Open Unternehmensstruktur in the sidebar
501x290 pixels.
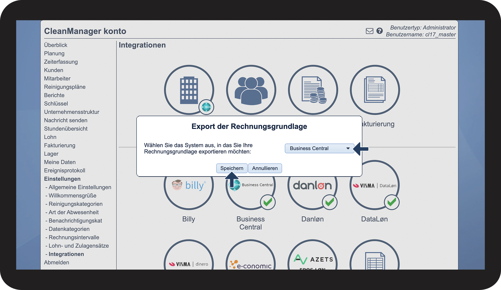pos(71,112)
